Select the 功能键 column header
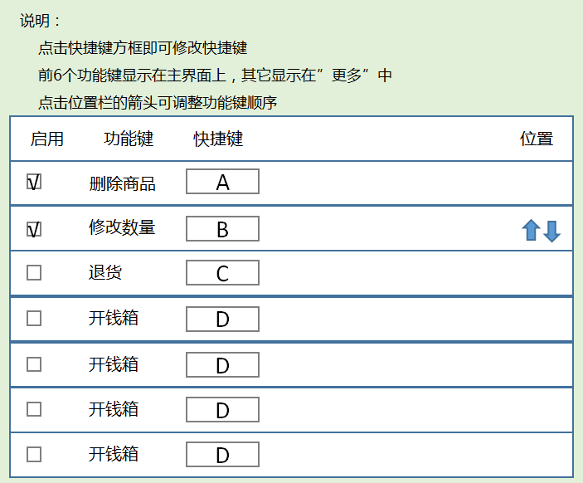The height and width of the screenshot is (483, 583). [x=129, y=139]
